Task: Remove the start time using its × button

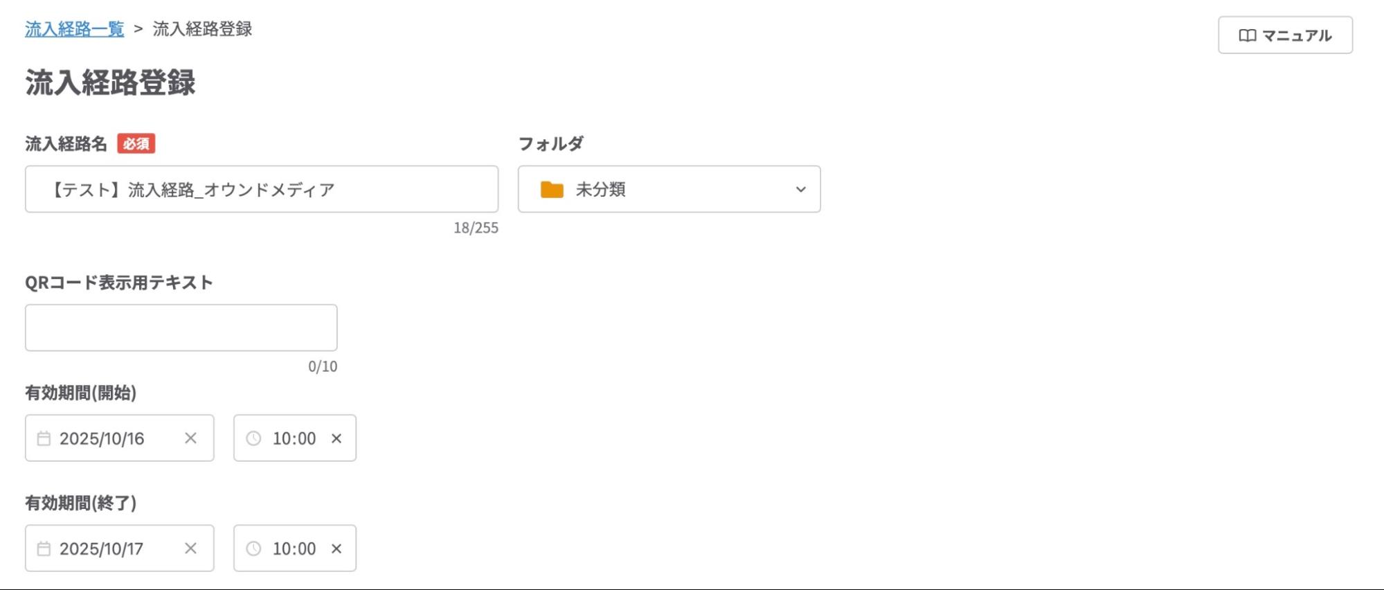Action: 337,438
